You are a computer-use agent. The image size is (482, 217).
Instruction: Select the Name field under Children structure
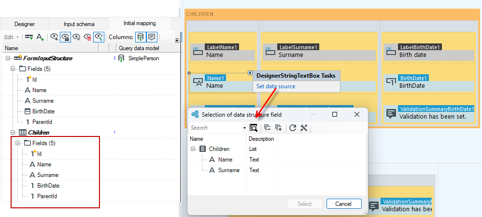tap(44, 164)
